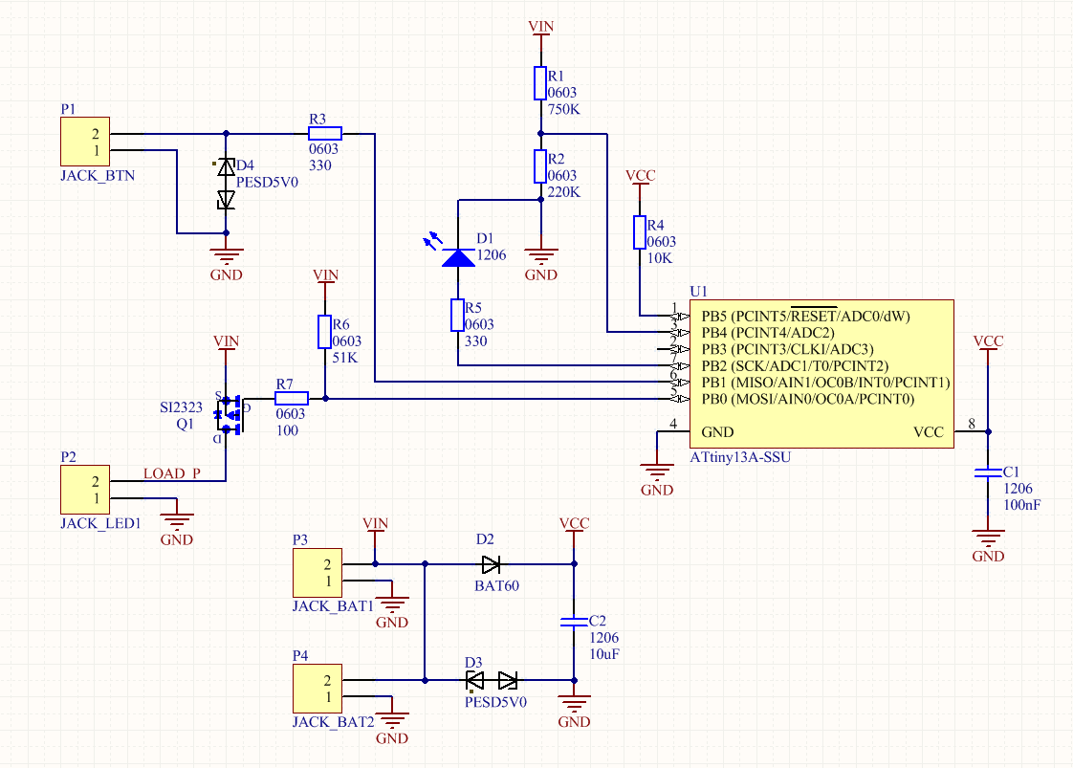Select capacitor C2 symbol
The image size is (1073, 768).
574,623
